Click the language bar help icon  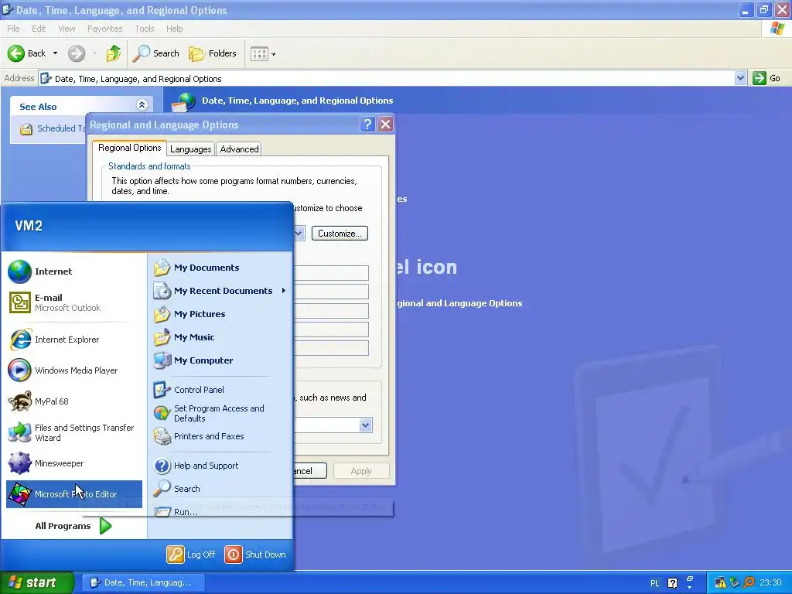(x=672, y=583)
